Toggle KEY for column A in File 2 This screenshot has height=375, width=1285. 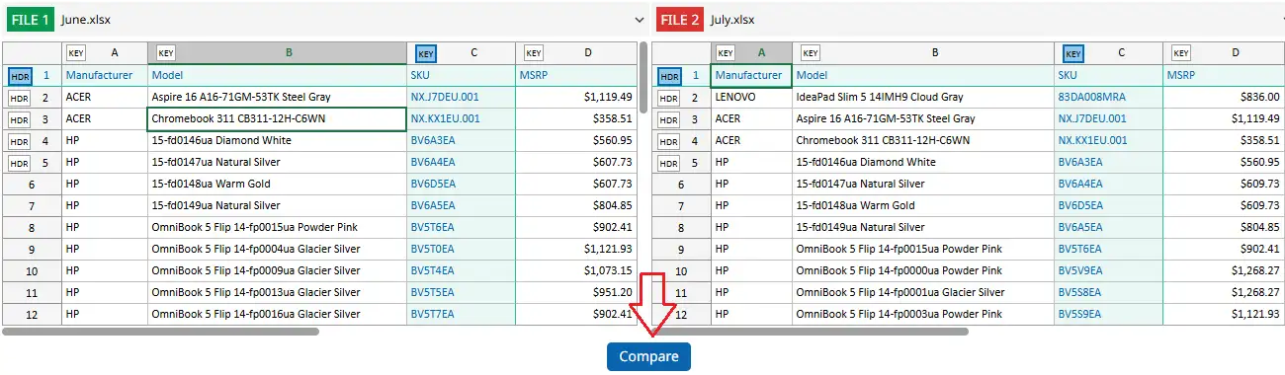coord(726,53)
